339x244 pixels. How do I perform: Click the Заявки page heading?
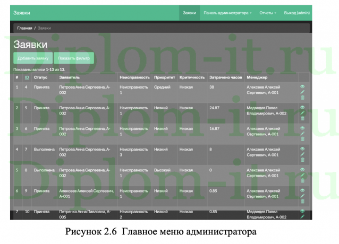click(x=30, y=45)
